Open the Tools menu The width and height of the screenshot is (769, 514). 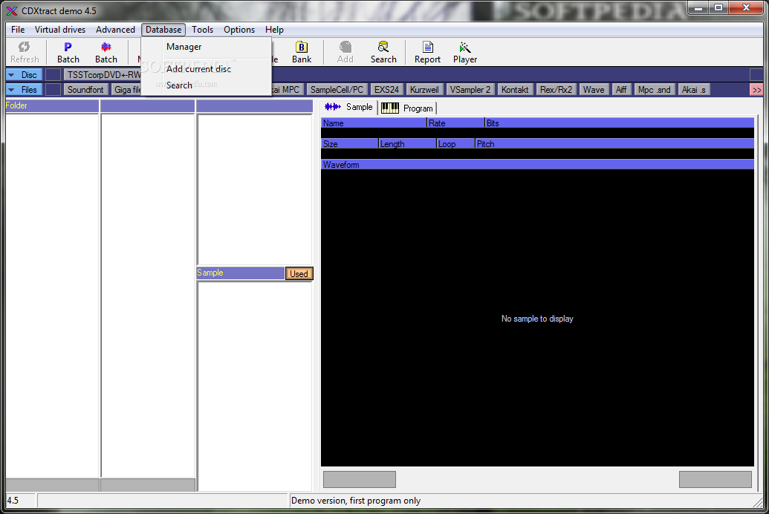click(x=202, y=30)
